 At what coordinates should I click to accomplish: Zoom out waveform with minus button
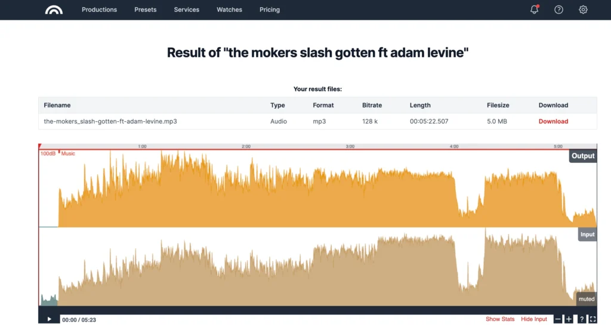pyautogui.click(x=558, y=319)
